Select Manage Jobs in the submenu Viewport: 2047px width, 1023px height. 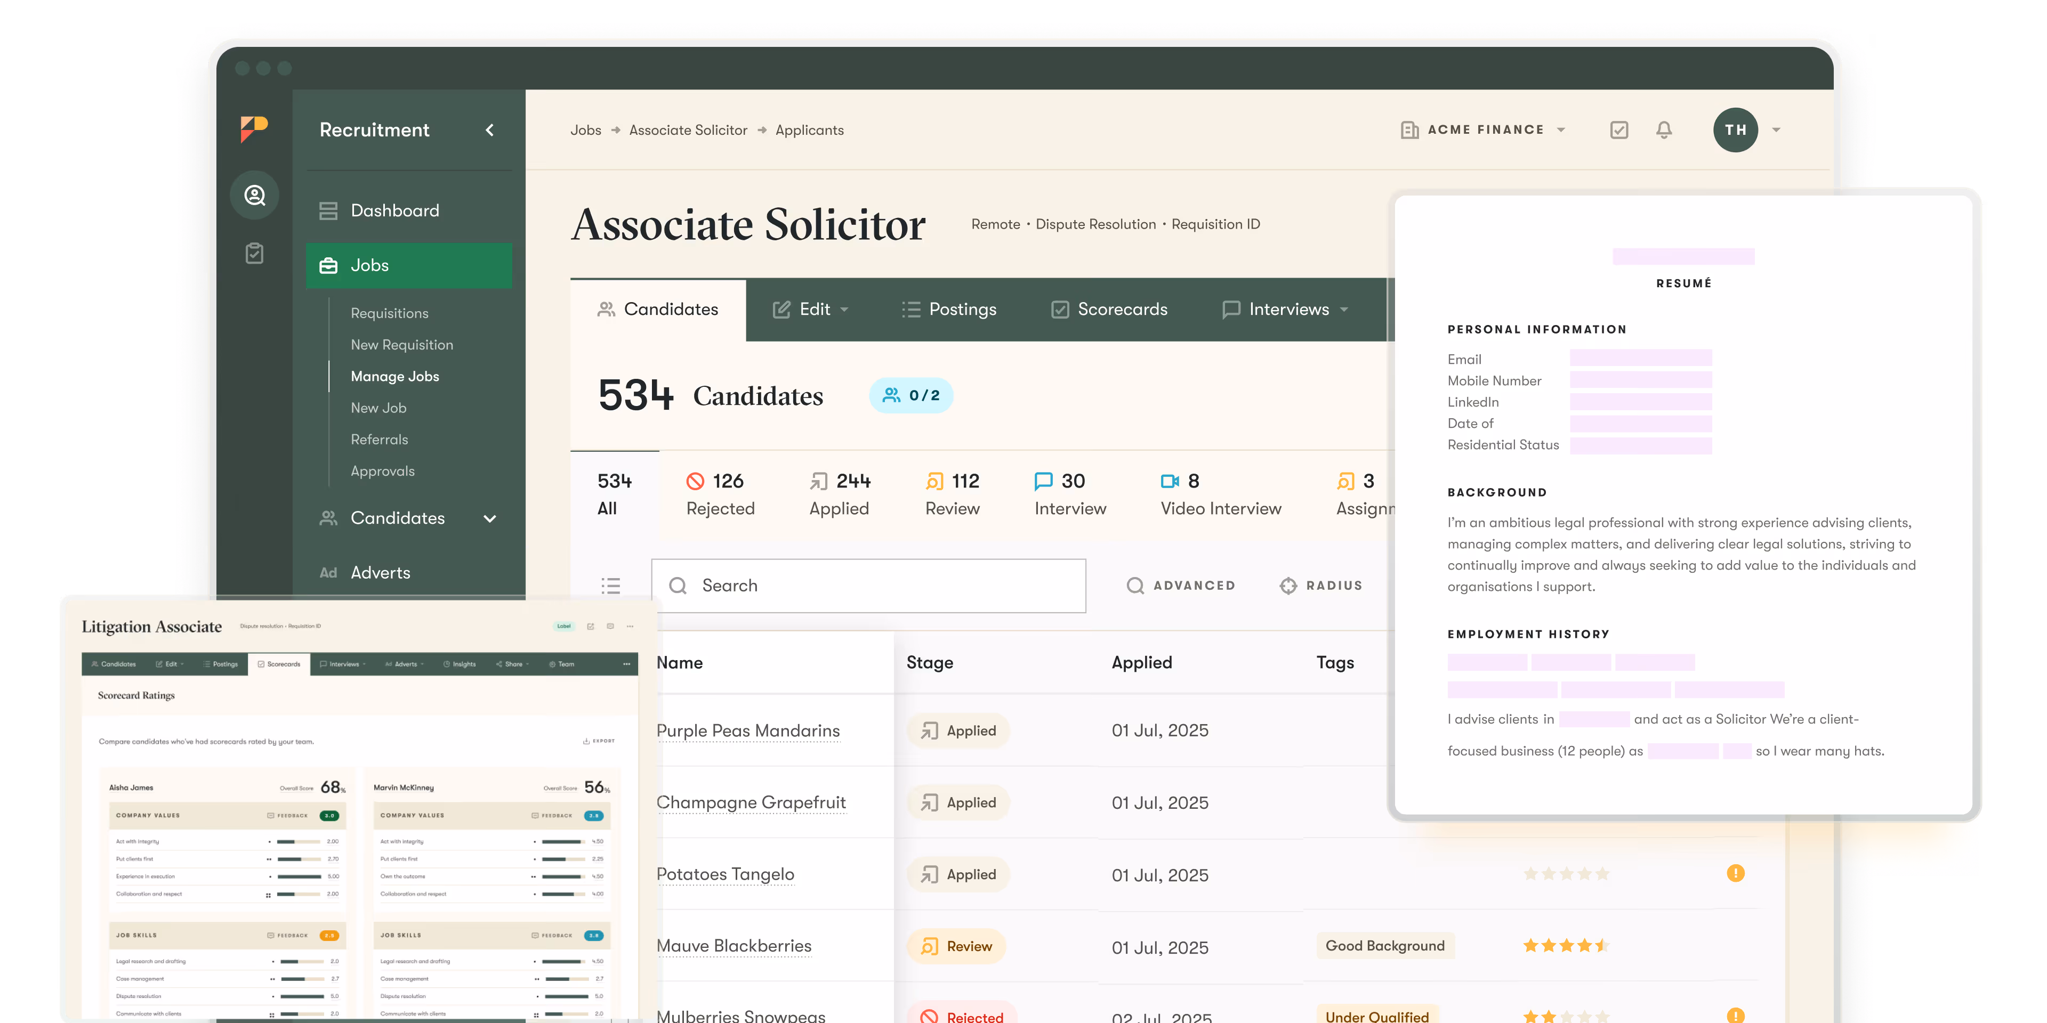tap(395, 377)
